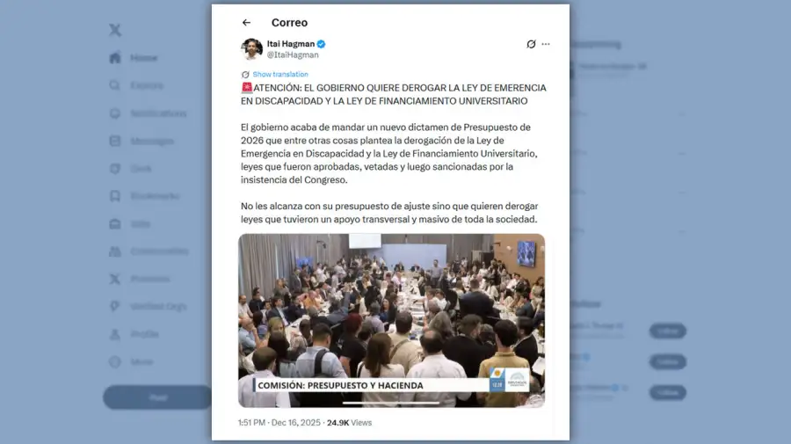Click Show translation link
Viewport: 791px width, 444px height.
(x=280, y=74)
